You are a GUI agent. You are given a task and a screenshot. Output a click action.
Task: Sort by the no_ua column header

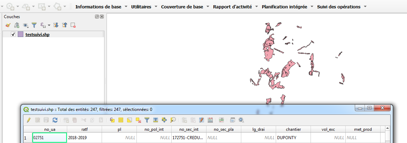pos(50,129)
